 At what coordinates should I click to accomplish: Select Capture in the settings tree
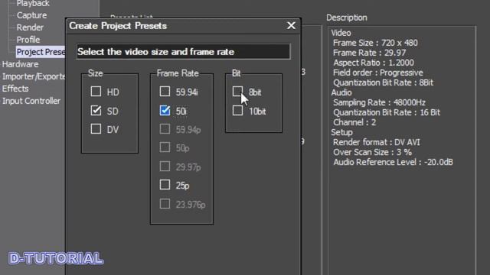(x=31, y=15)
